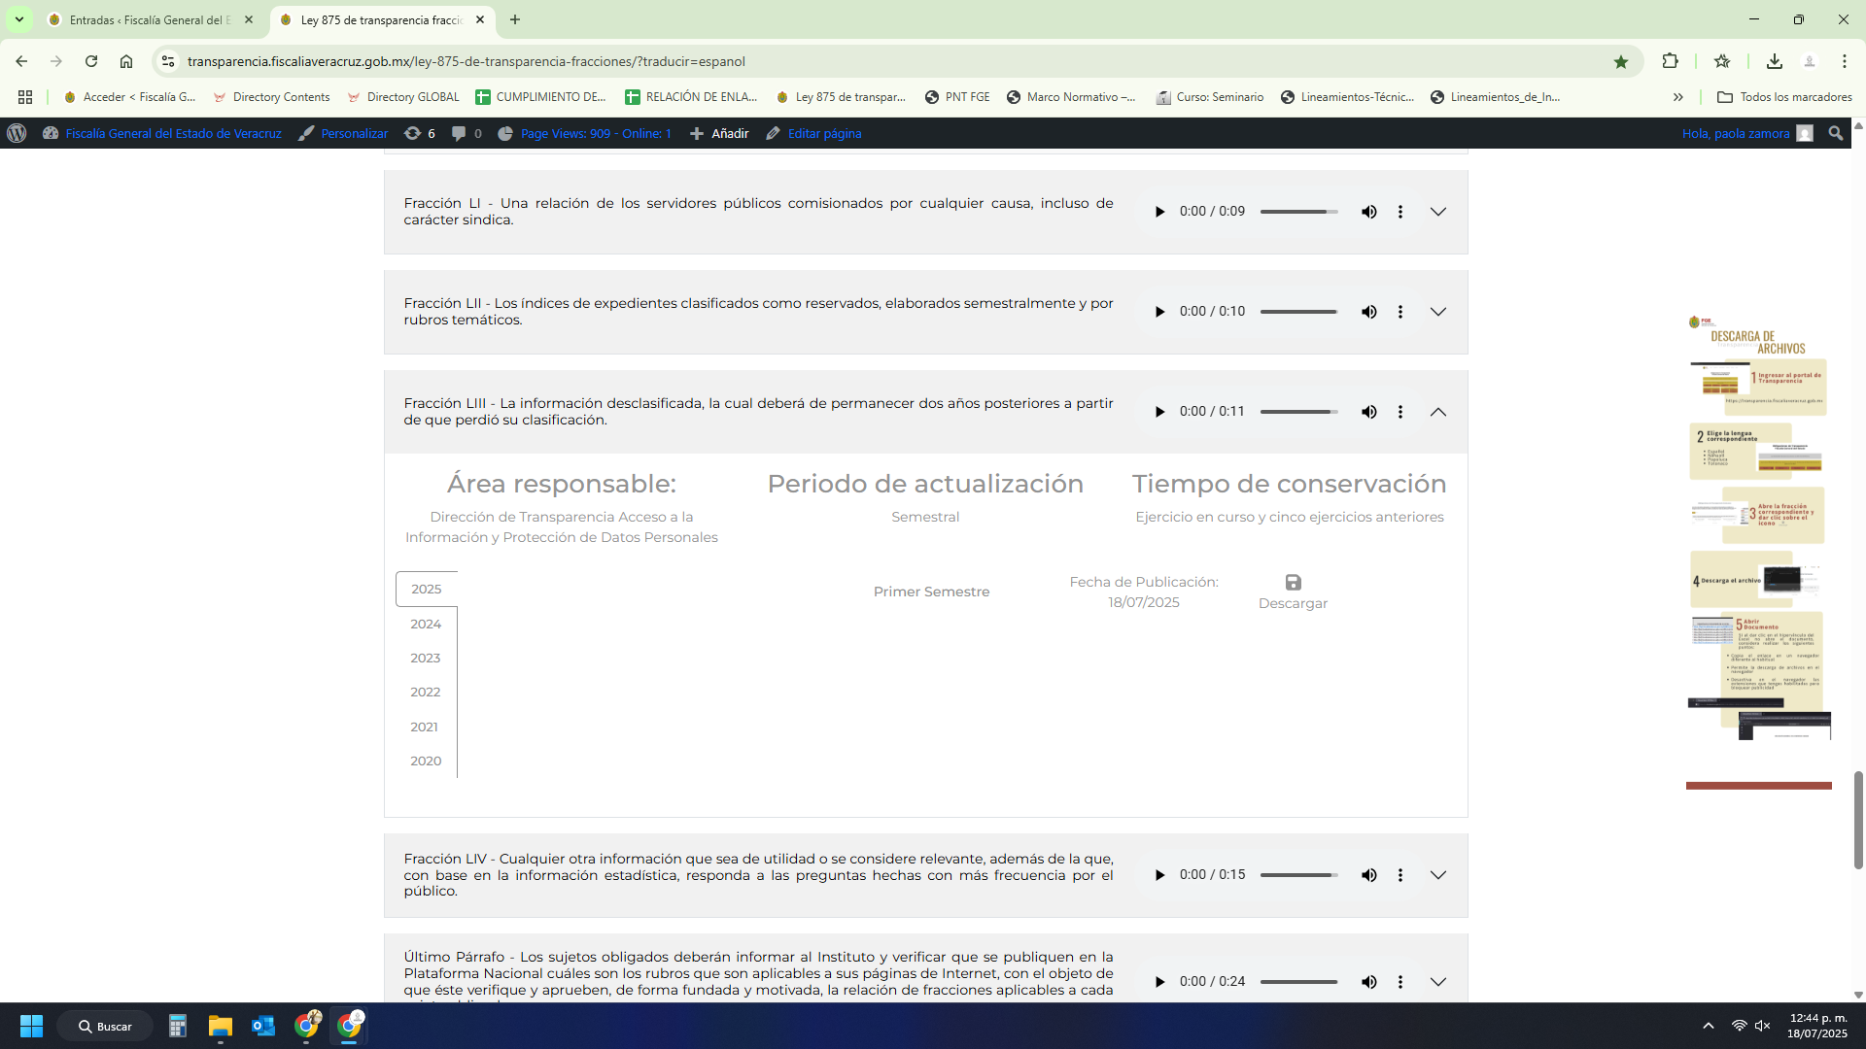Play audio for Fracción LI
The width and height of the screenshot is (1866, 1049).
(x=1159, y=212)
